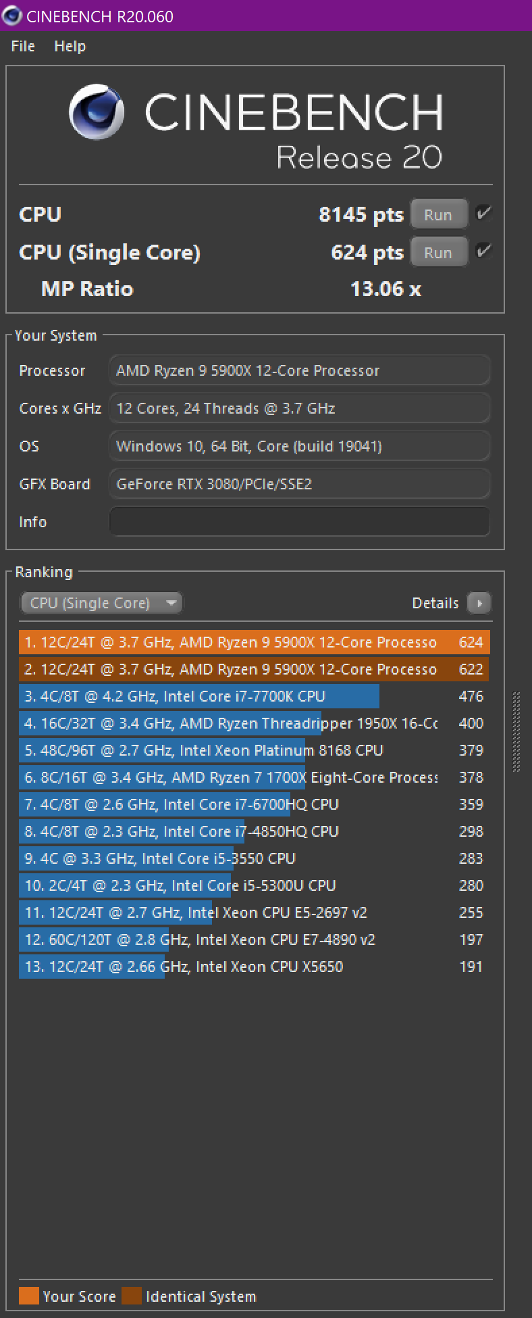532x1318 pixels.
Task: Select the Core i5-5300U ranking row
Action: click(255, 885)
